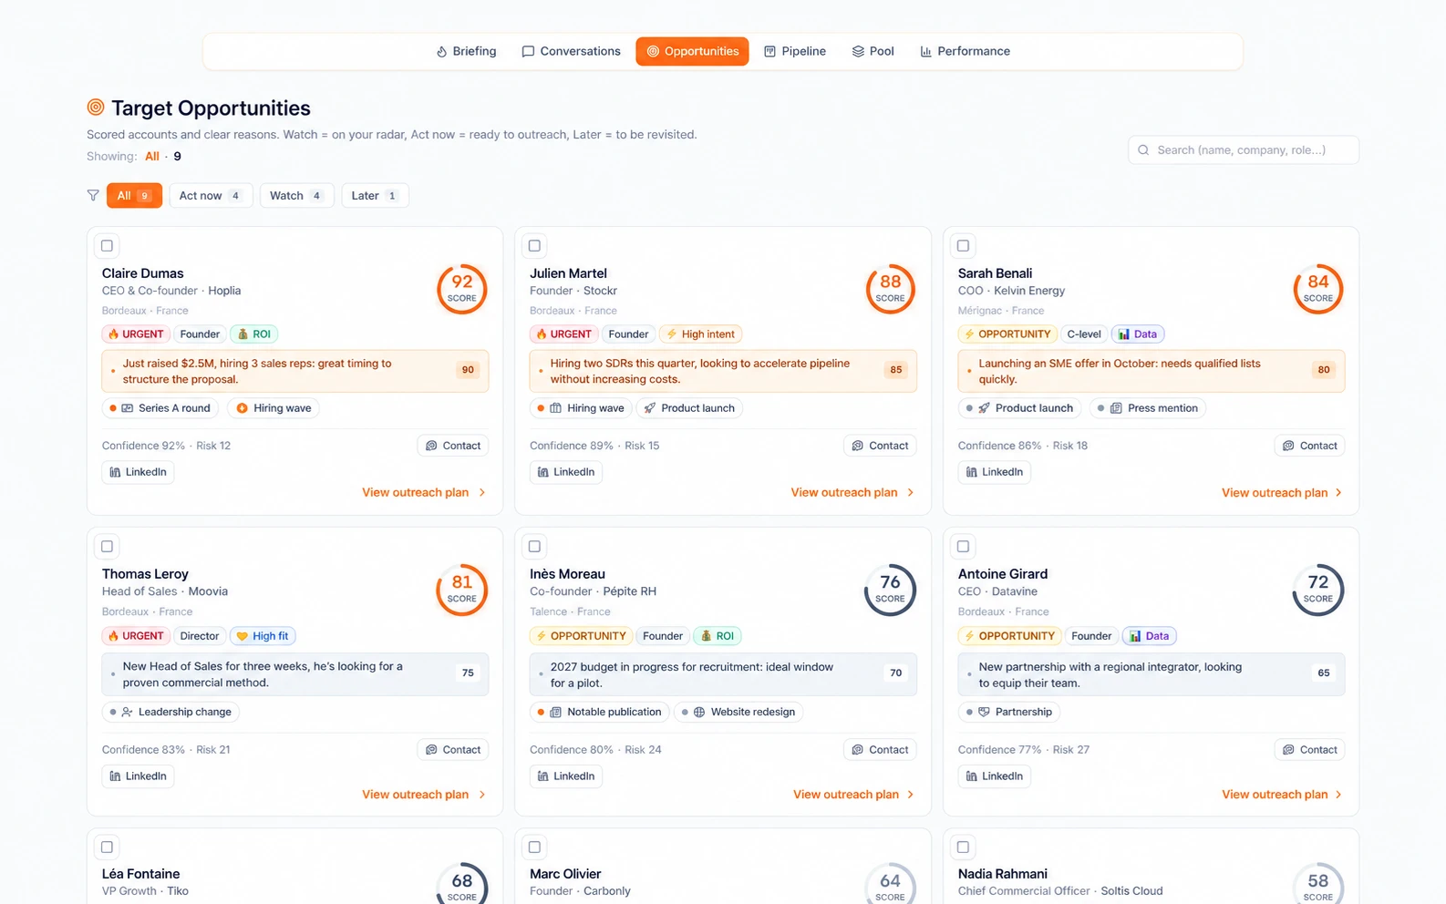Contact Julien Martel

(x=881, y=446)
